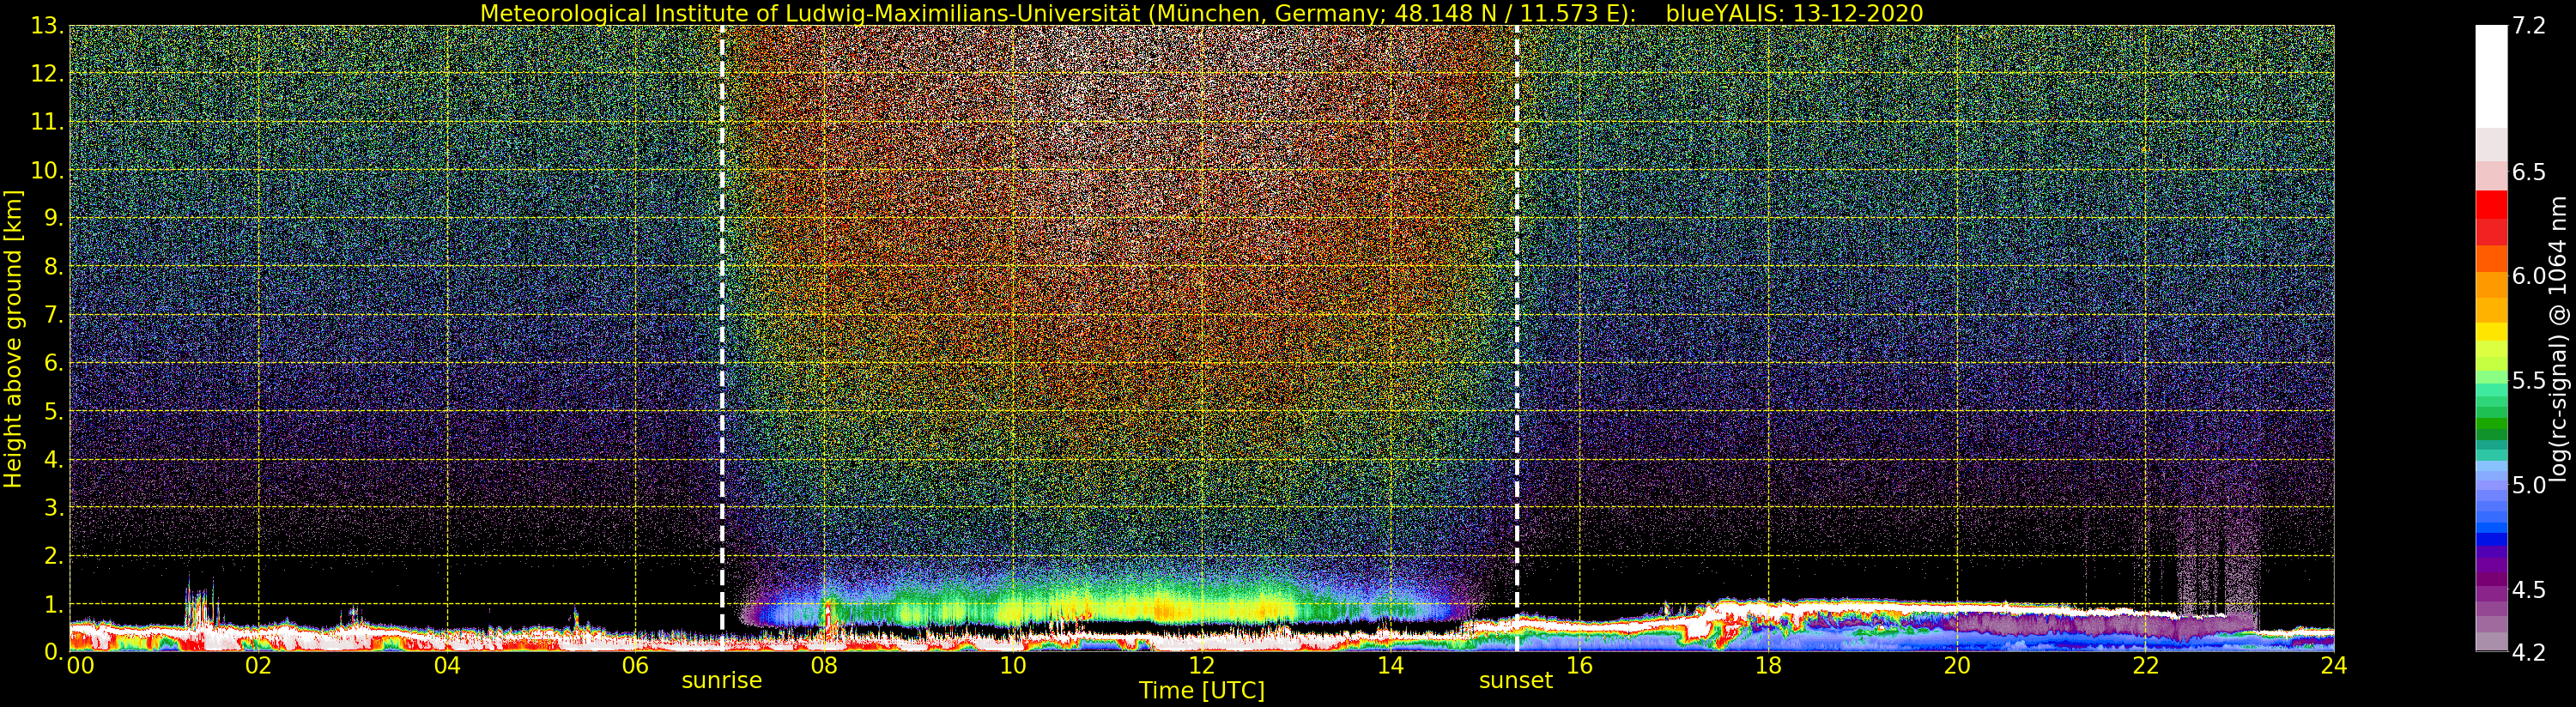Click the '12' tick on the time axis
This screenshot has height=707, width=2576.
click(1201, 665)
